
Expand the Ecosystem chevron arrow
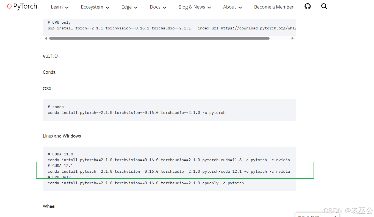coord(107,8)
